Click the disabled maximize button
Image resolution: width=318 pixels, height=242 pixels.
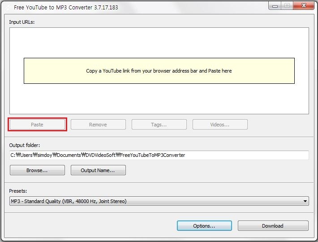[x=287, y=5]
